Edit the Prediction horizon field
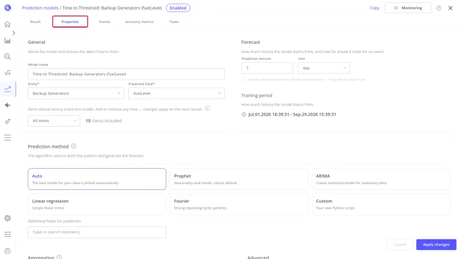The width and height of the screenshot is (462, 259). [267, 68]
